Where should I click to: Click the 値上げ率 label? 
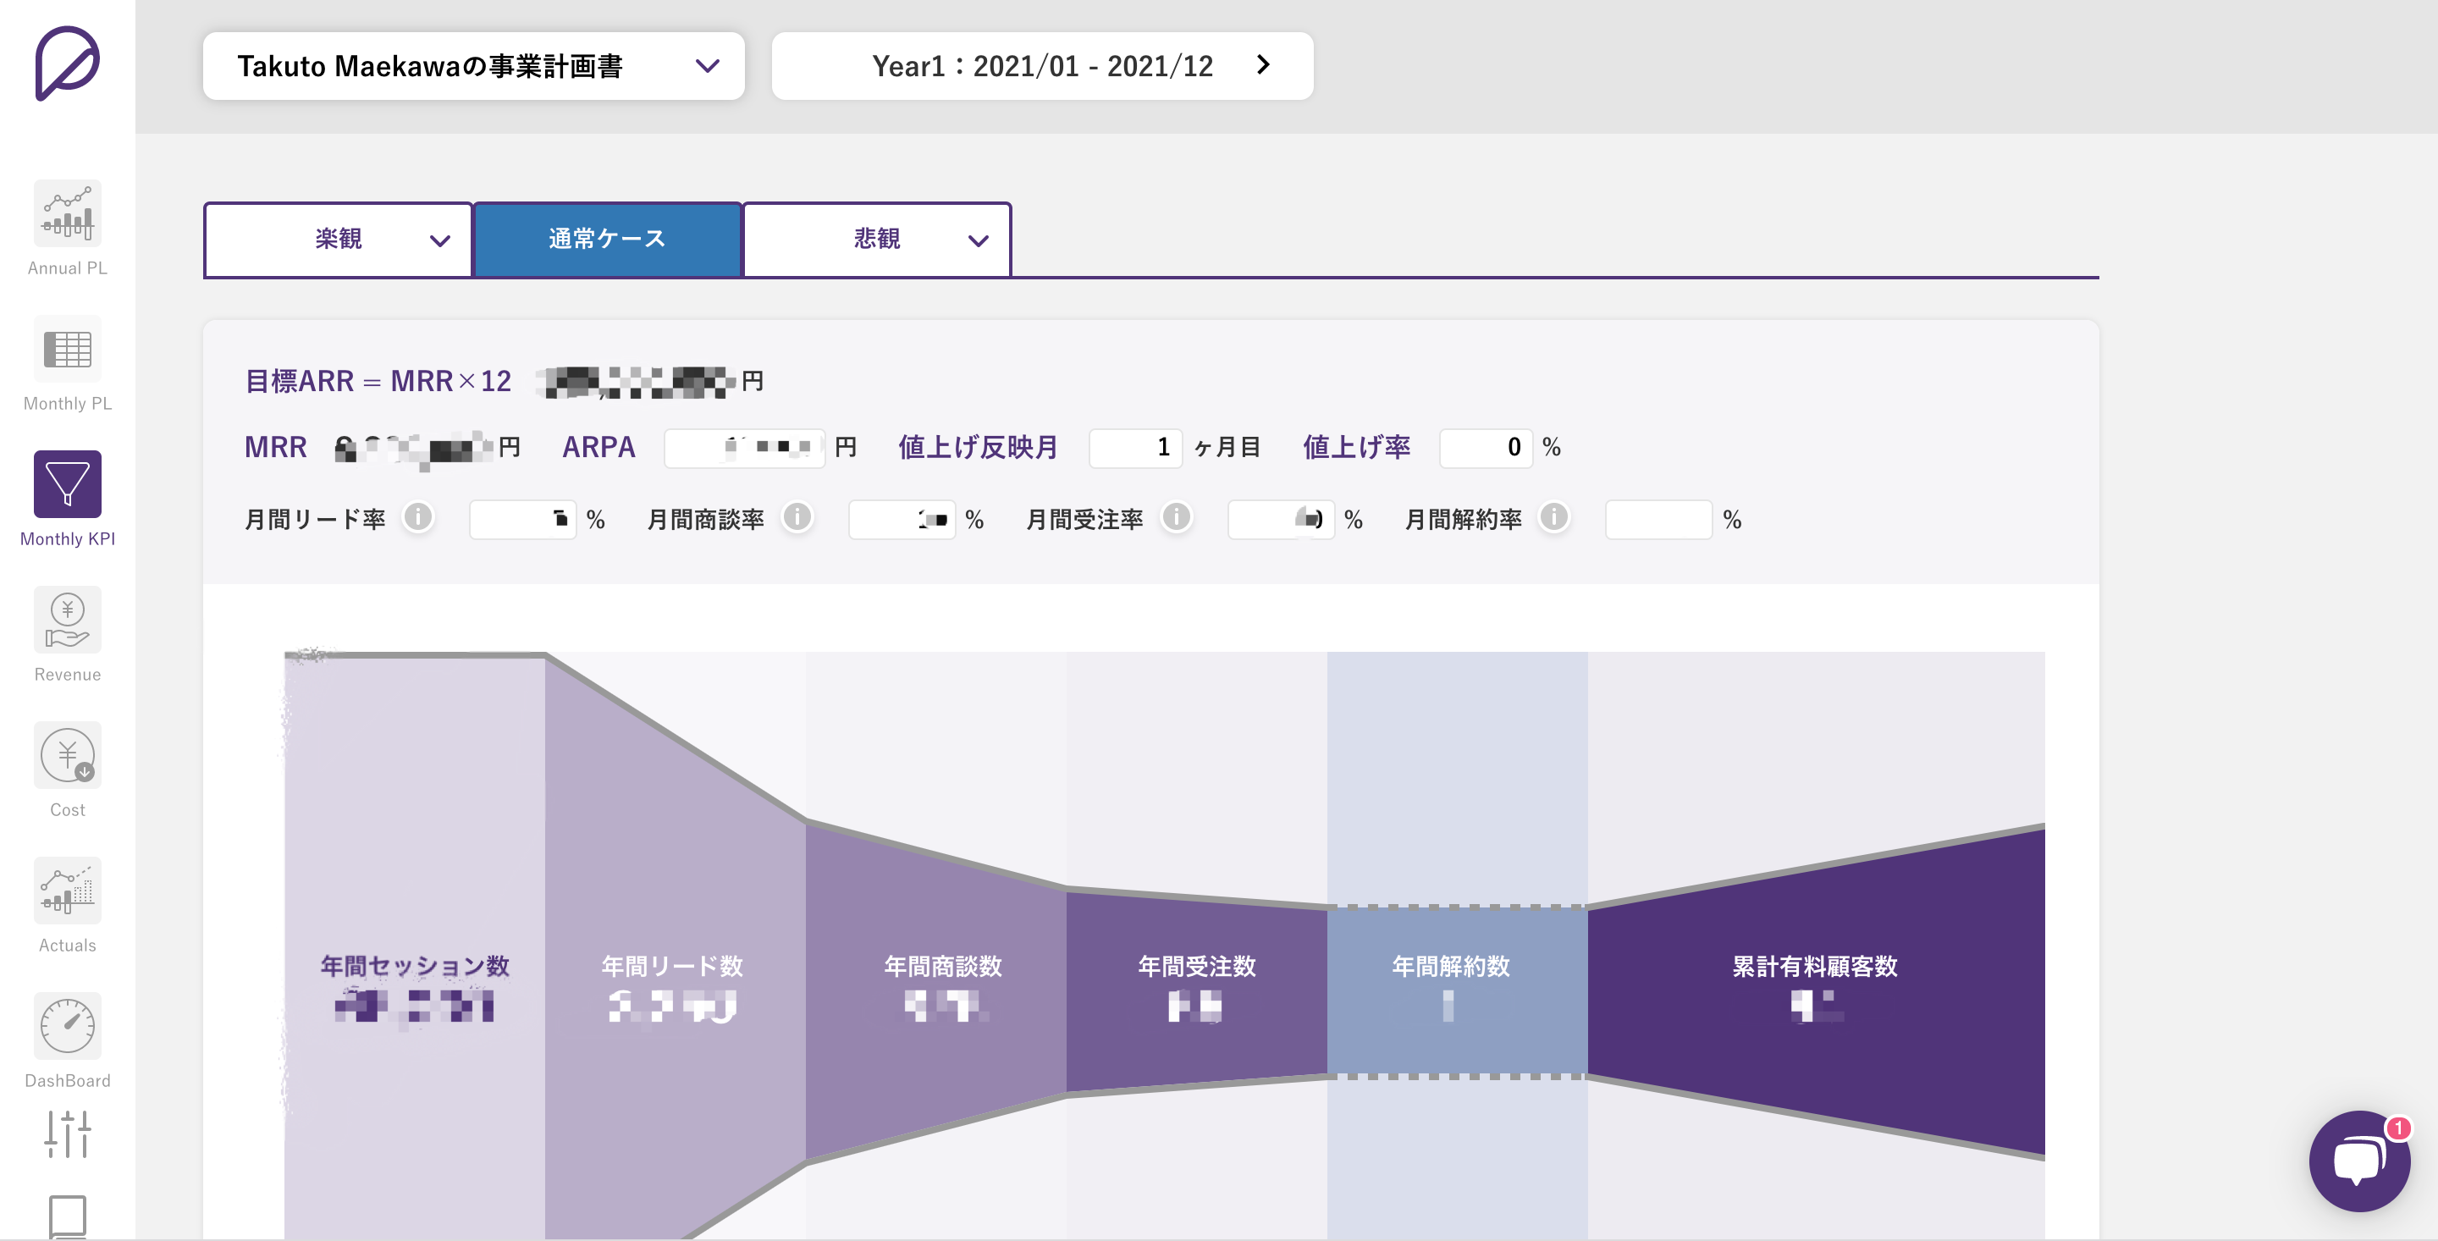click(x=1356, y=448)
